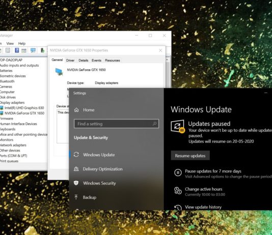
Task: Expand Network adapters node
Action: point(13,145)
